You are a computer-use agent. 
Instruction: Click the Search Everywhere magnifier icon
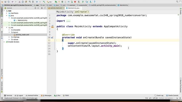[177, 1]
